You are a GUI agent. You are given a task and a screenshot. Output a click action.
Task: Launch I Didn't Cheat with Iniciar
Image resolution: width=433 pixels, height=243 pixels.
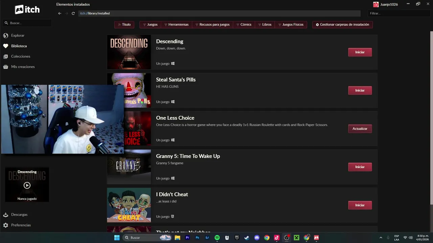(360, 205)
